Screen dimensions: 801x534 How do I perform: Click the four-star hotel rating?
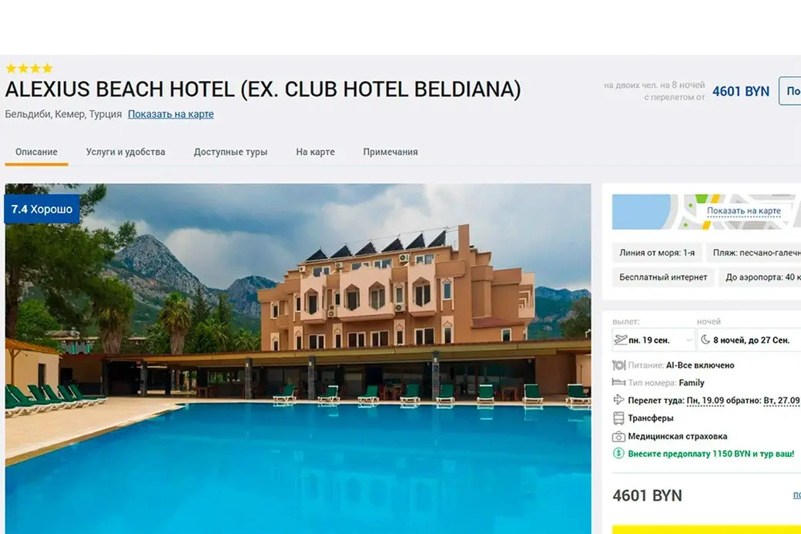tap(29, 68)
